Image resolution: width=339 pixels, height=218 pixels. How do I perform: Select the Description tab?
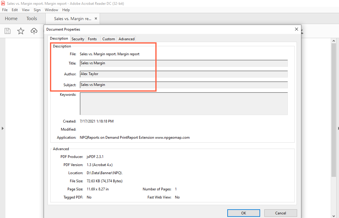pos(59,38)
